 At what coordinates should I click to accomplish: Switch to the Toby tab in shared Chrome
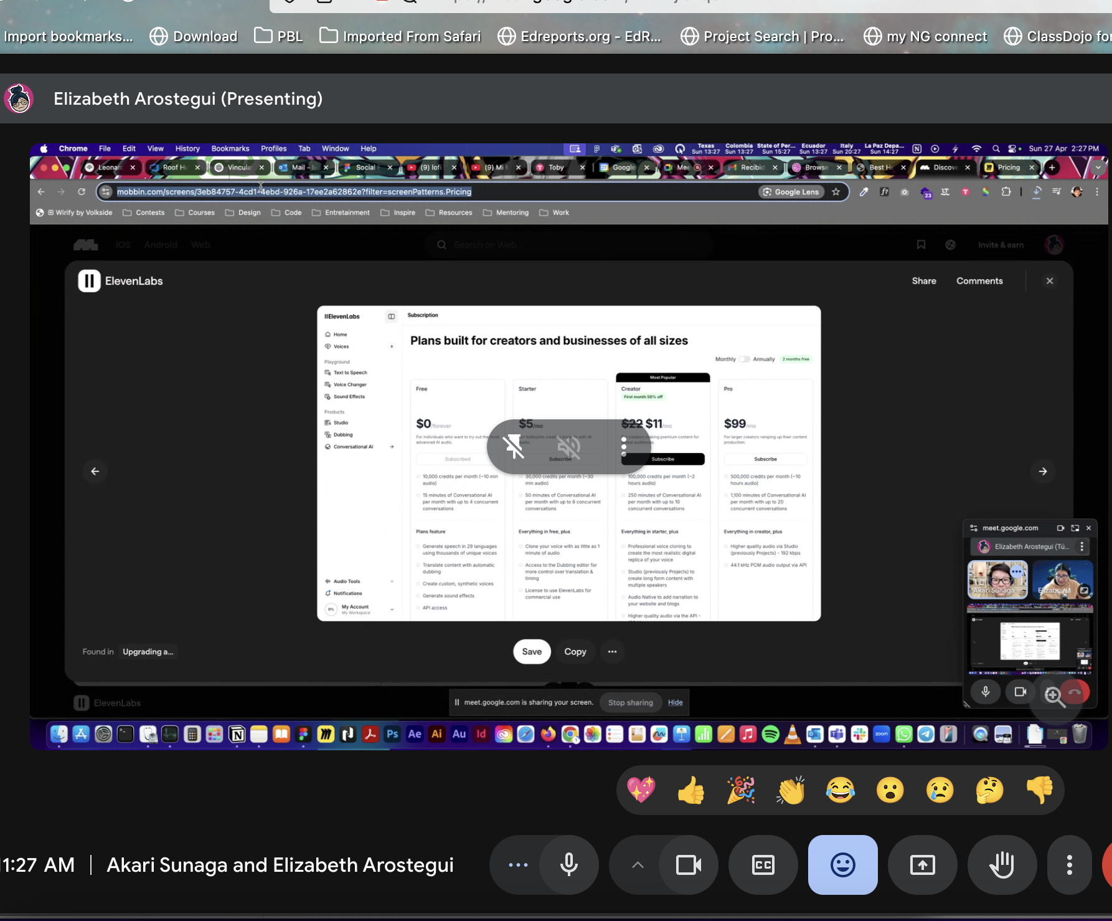click(x=556, y=168)
